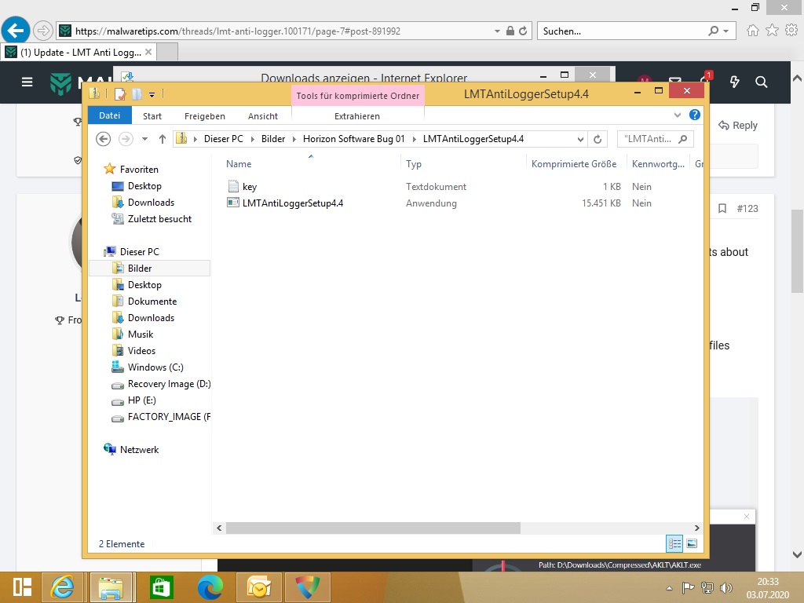The width and height of the screenshot is (804, 603).
Task: Click the key text document icon
Action: tap(233, 186)
